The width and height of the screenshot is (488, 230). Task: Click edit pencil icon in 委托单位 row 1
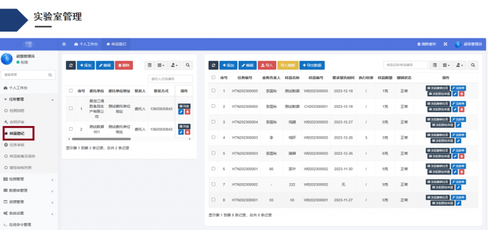pyautogui.click(x=181, y=112)
